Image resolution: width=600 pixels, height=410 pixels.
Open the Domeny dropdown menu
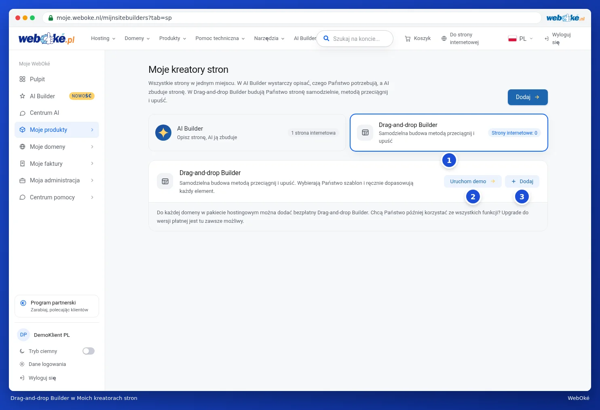137,38
